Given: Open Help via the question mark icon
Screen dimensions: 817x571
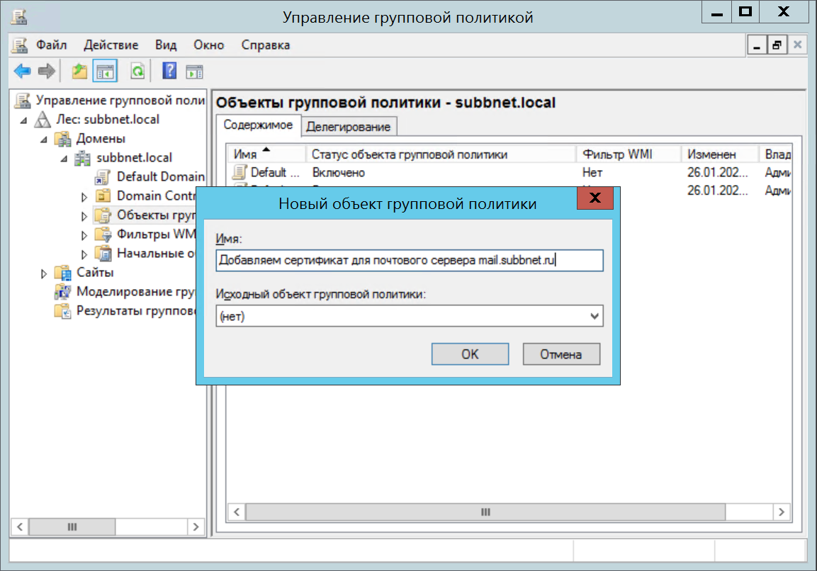Looking at the screenshot, I should click(169, 71).
